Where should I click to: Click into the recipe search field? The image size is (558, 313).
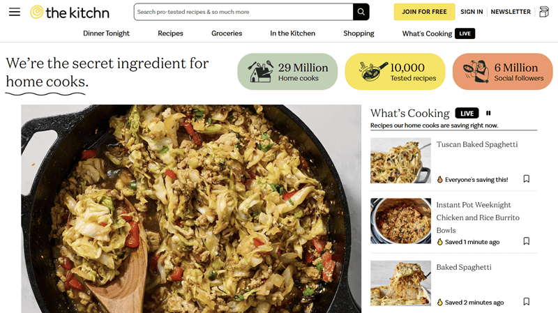[243, 12]
